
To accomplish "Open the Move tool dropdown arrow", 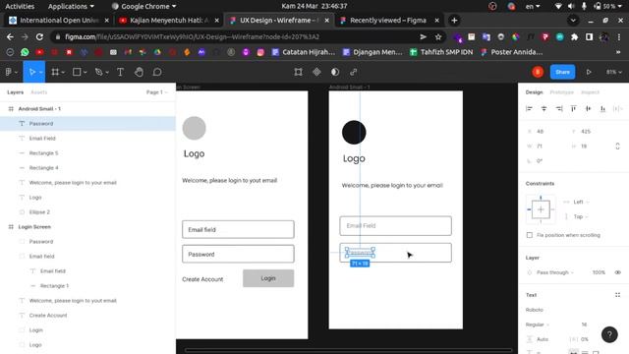I will click(41, 73).
